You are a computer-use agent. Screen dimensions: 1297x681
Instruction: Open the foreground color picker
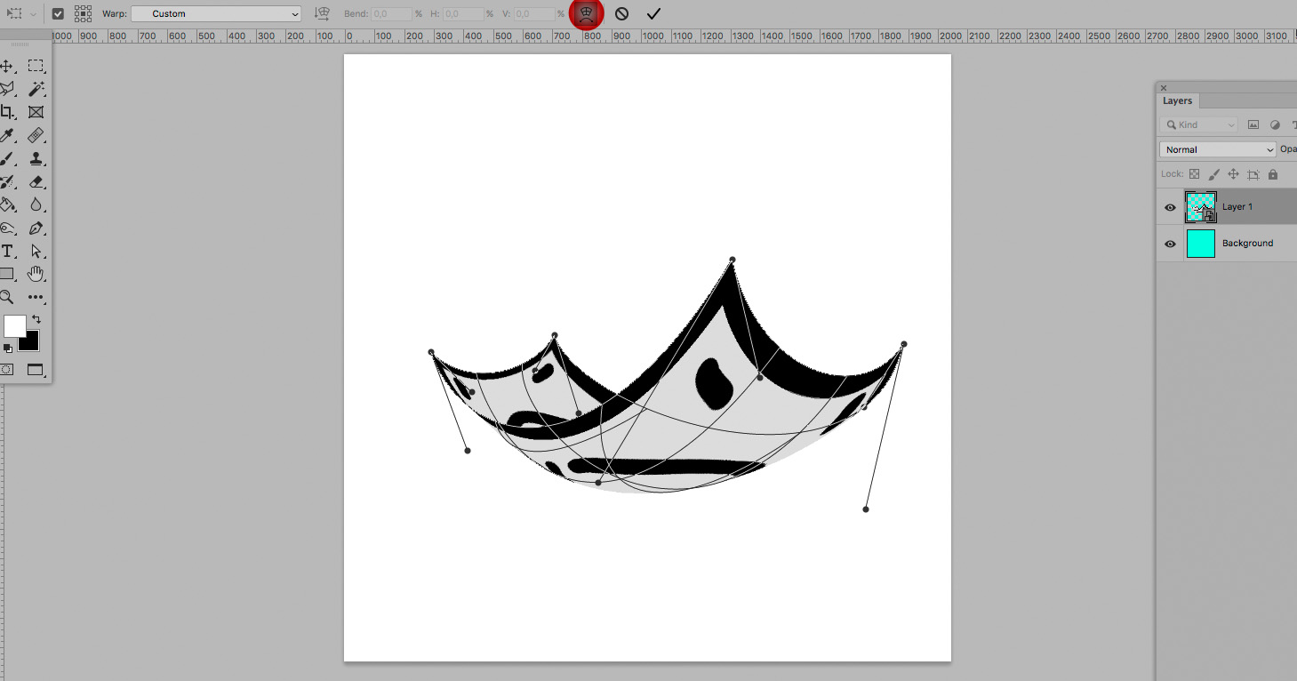[x=14, y=326]
